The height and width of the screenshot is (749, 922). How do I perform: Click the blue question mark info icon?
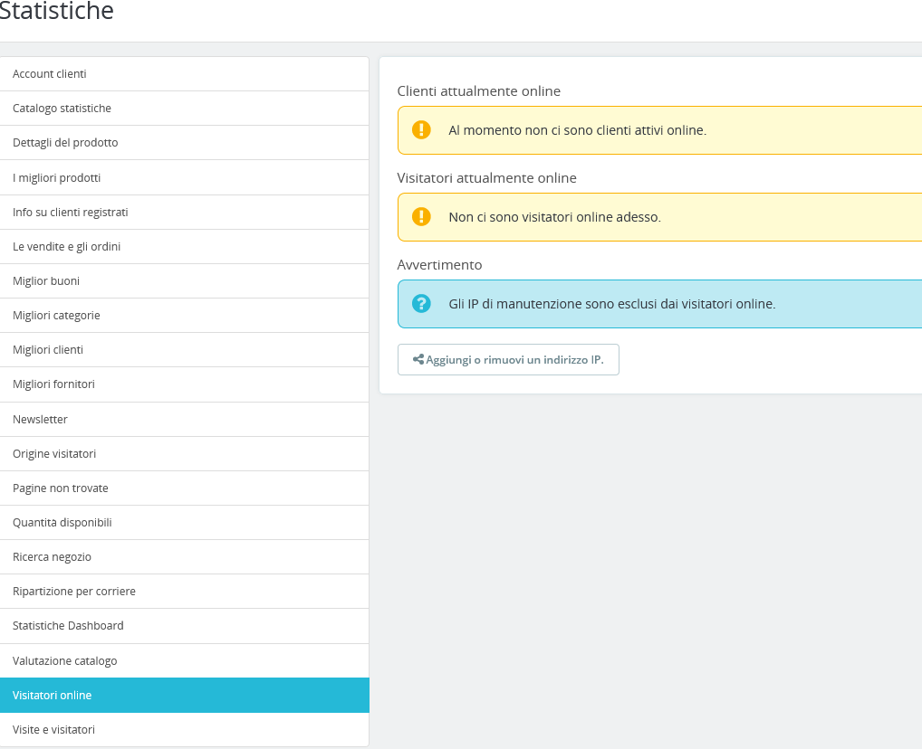421,303
